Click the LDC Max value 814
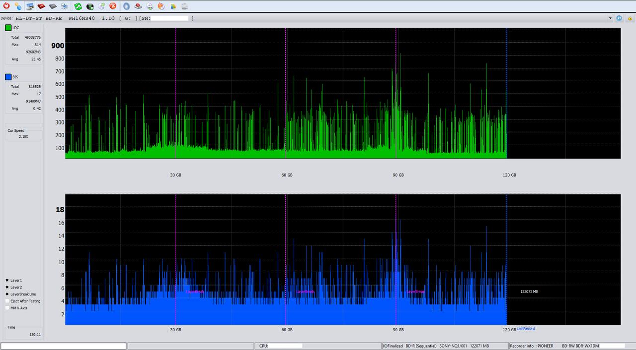Screen dimensions: 636x350 click(x=37, y=45)
